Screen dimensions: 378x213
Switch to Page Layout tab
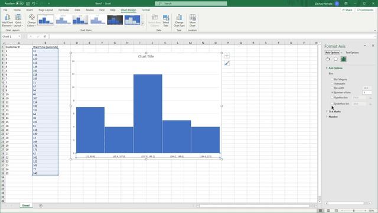(45, 10)
